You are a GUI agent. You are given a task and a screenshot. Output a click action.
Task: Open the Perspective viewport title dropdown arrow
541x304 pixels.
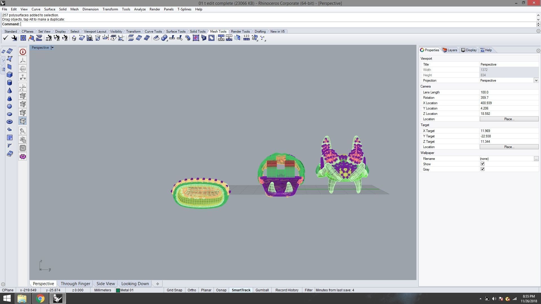pyautogui.click(x=52, y=48)
